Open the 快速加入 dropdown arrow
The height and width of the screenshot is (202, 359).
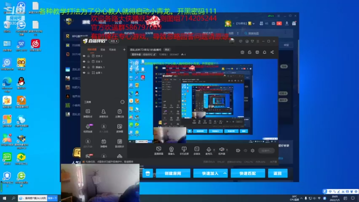(225, 173)
